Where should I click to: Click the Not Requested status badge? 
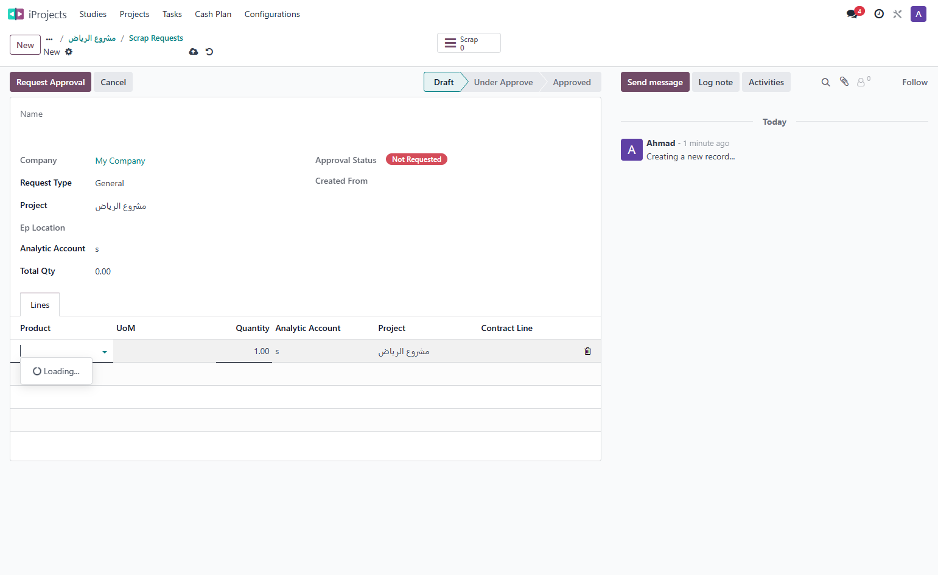pos(416,159)
